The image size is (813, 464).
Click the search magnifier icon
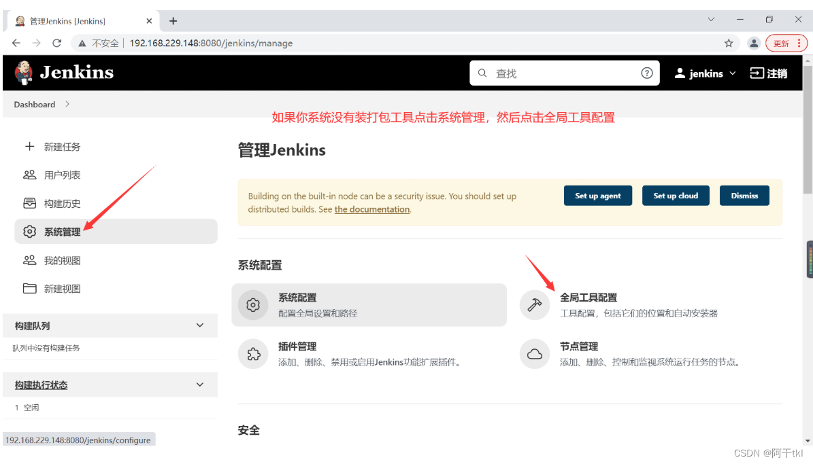click(482, 73)
